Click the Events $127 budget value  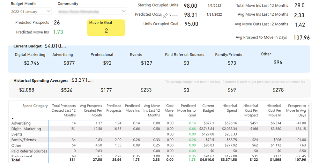(146, 63)
